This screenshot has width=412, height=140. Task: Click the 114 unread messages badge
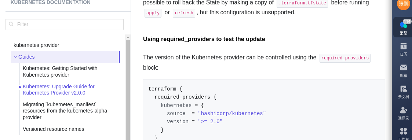407,22
